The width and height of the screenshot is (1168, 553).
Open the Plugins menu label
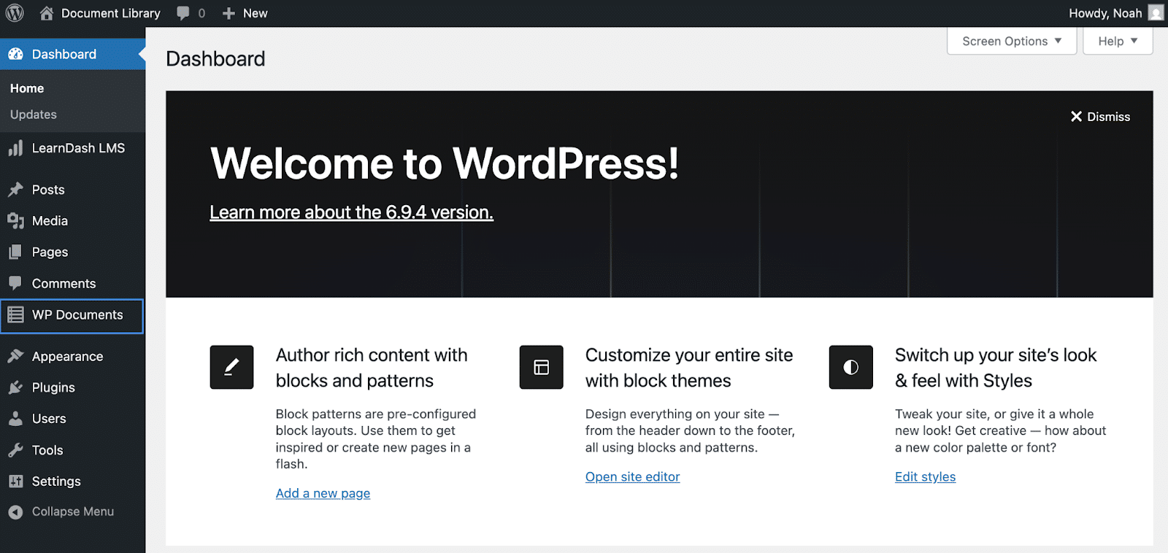(x=53, y=388)
